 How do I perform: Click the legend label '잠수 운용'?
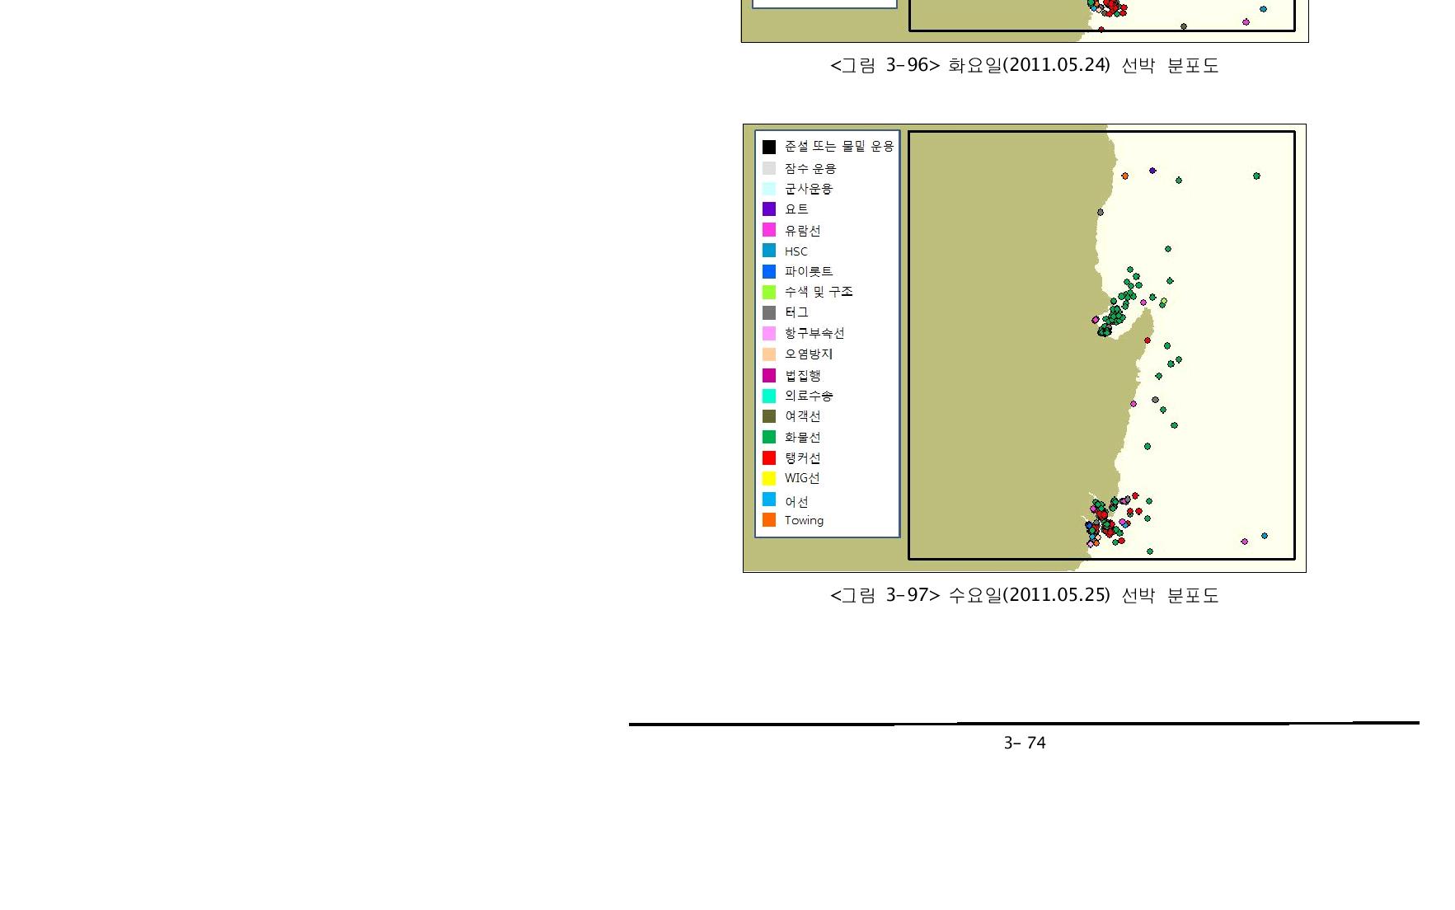coord(810,168)
